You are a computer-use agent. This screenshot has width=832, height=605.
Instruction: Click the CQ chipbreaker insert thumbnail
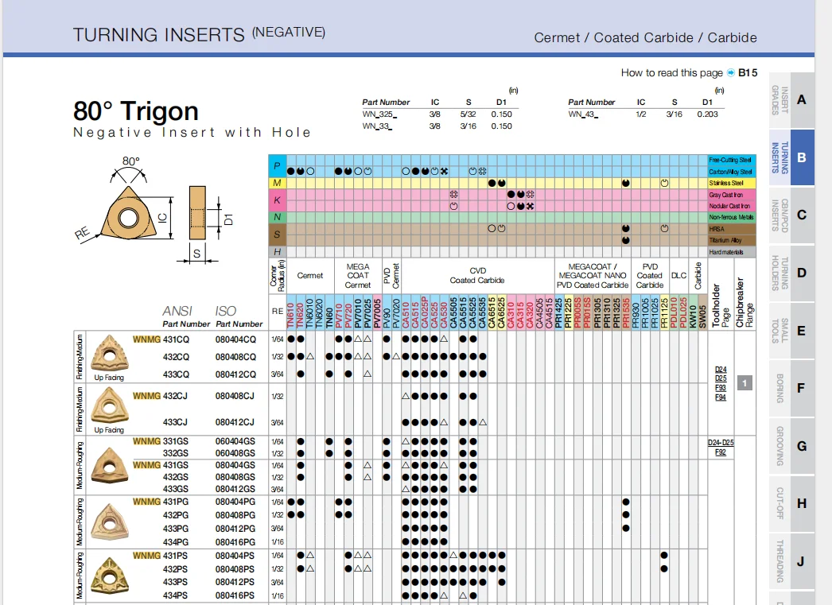point(110,353)
